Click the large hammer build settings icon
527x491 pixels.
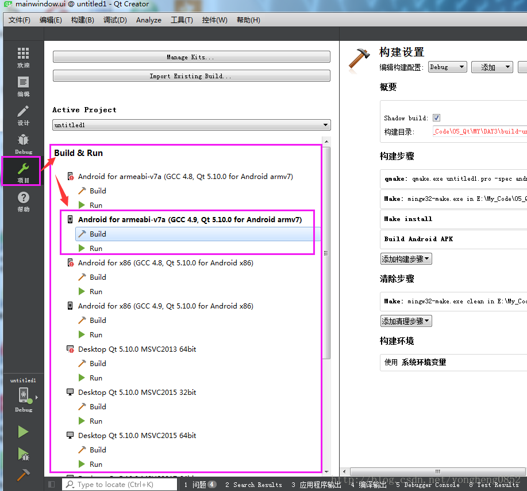click(x=359, y=60)
